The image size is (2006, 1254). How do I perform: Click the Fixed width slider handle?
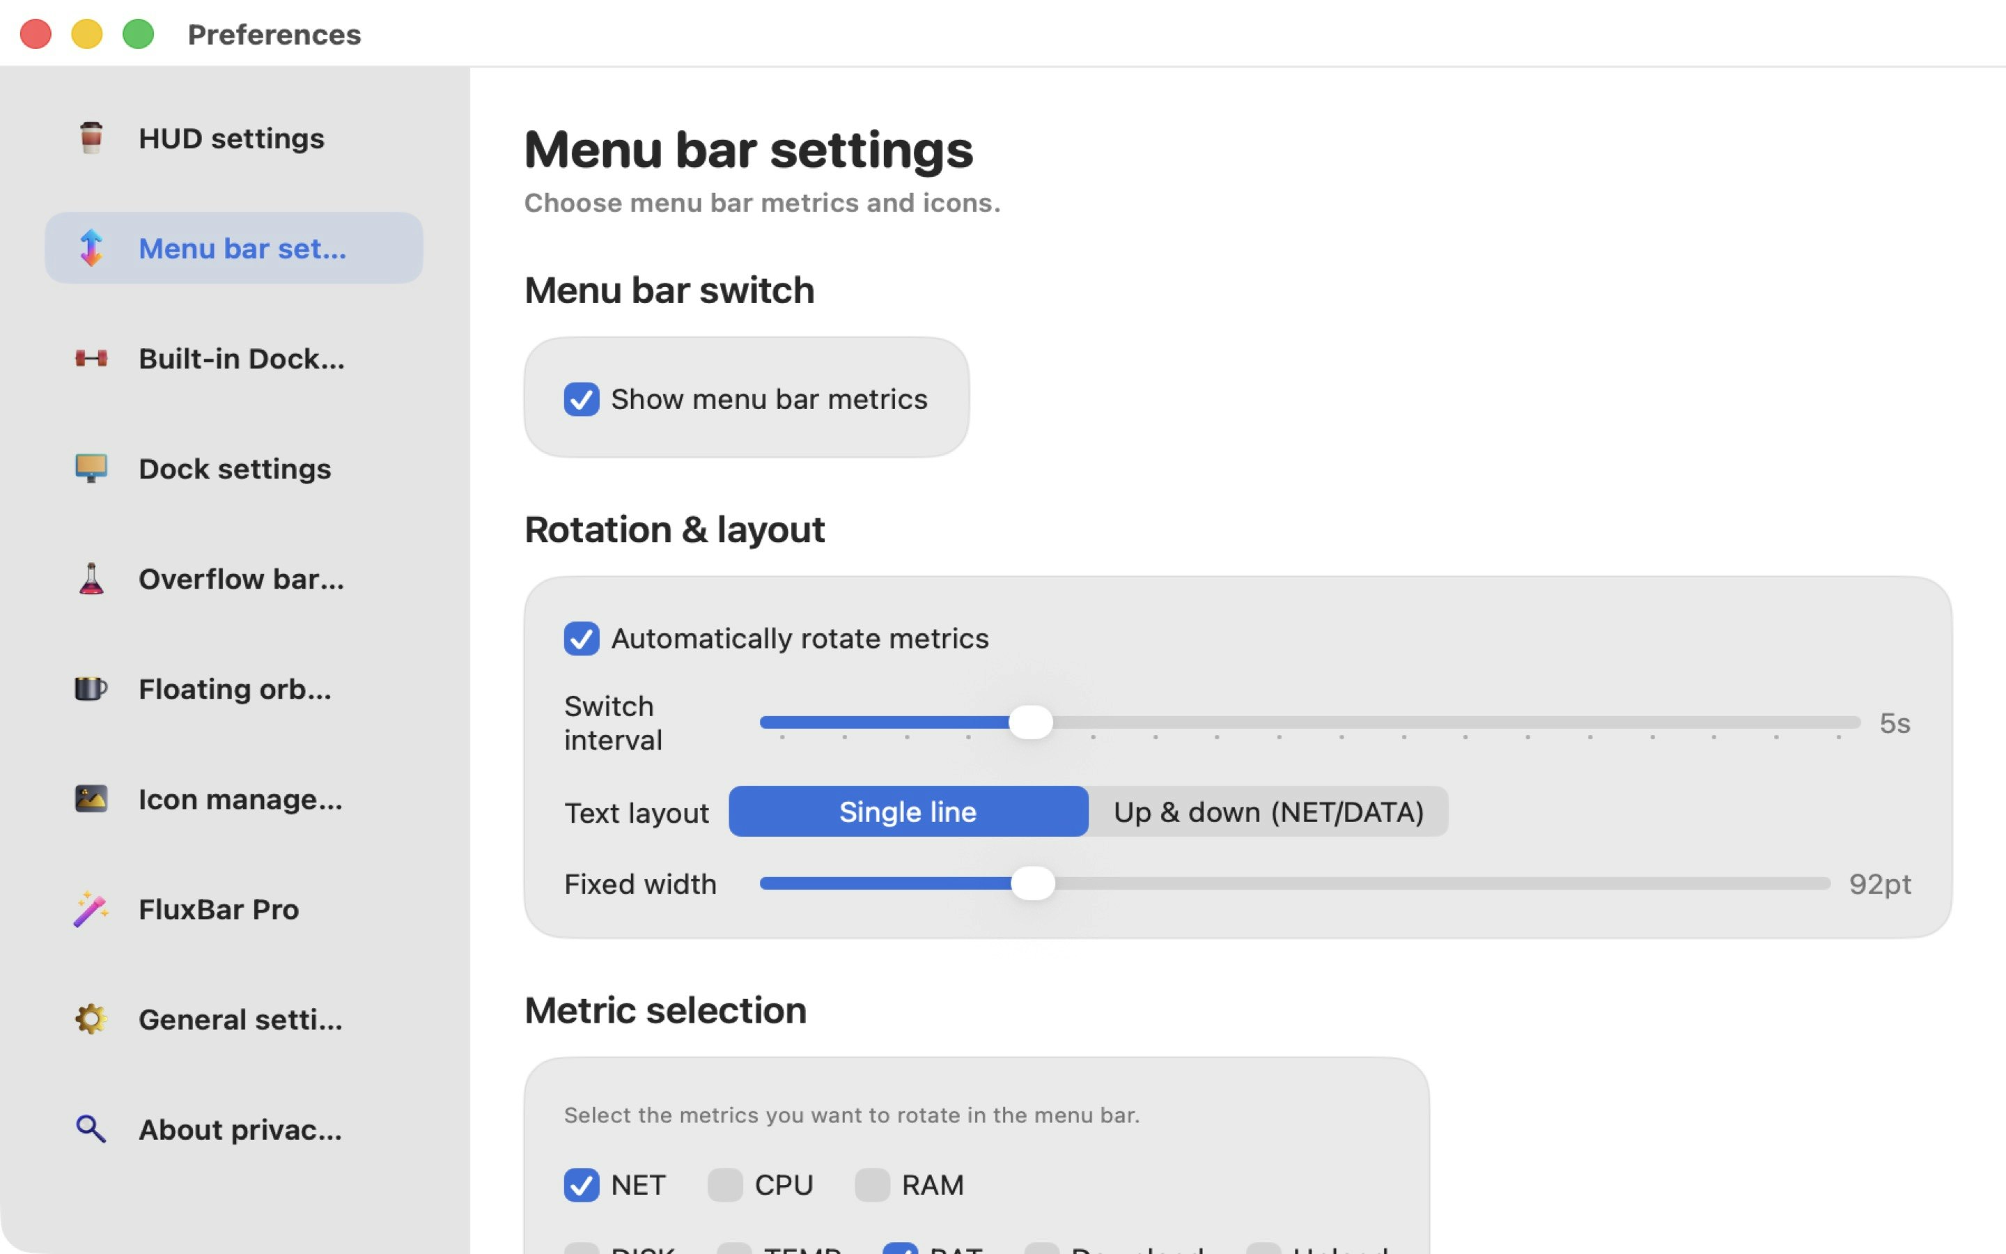pos(1033,884)
